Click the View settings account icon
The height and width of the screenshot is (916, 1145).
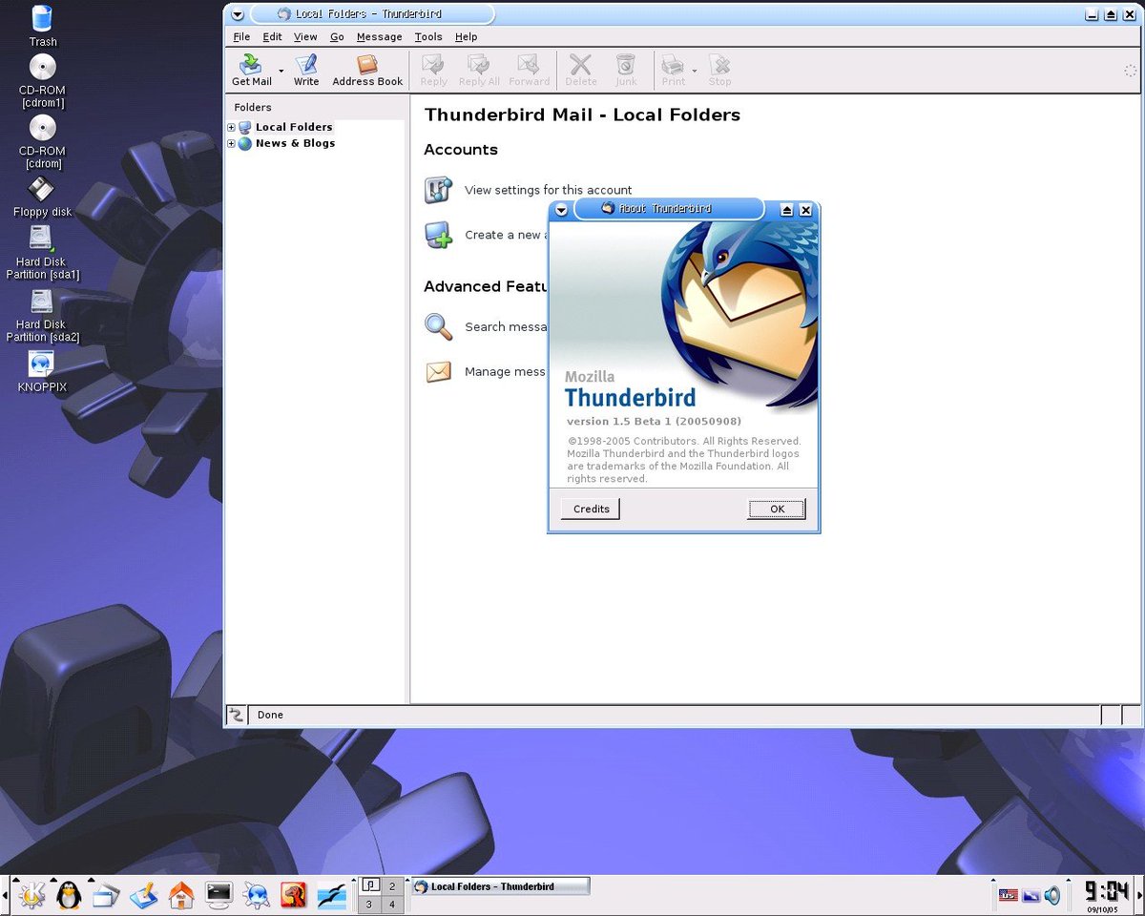click(x=438, y=190)
